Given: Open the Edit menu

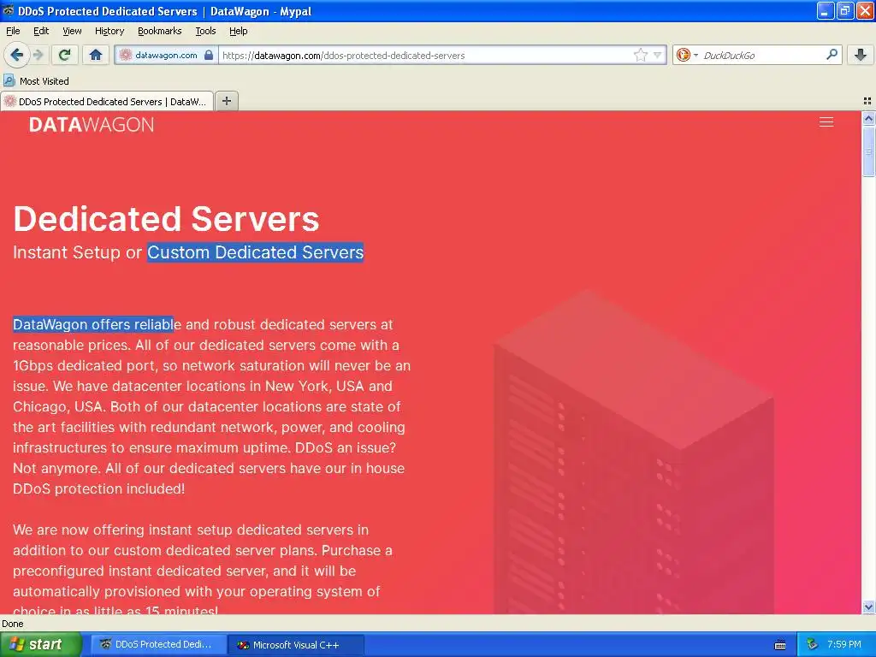Looking at the screenshot, I should pos(41,31).
